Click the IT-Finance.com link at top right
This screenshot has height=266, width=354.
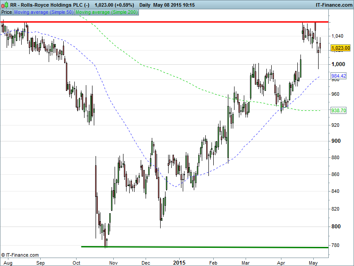pos(334,5)
